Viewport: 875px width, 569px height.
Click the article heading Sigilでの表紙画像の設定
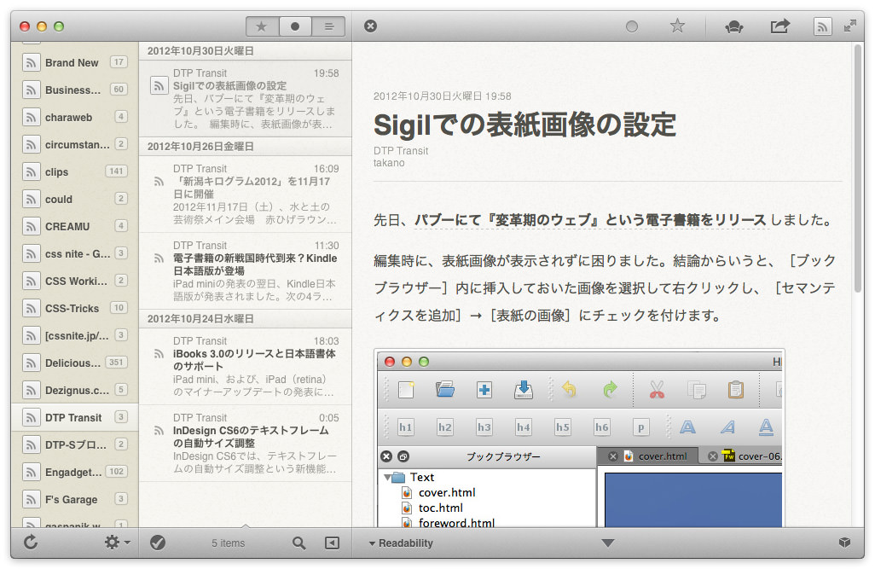pyautogui.click(x=524, y=125)
